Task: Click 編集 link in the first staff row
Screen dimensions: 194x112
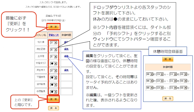Action: click(66, 42)
